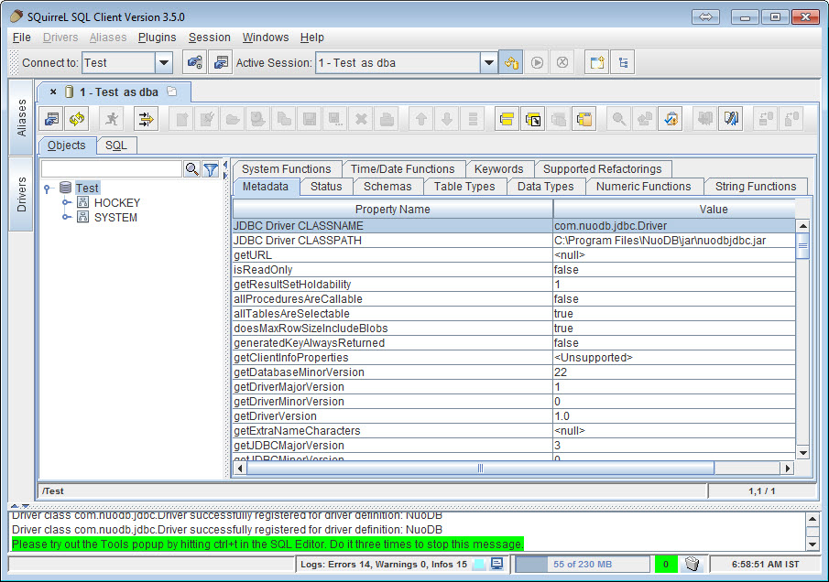Image resolution: width=829 pixels, height=582 pixels.
Task: Select the '1 - Test as dba' session tab
Action: point(119,92)
